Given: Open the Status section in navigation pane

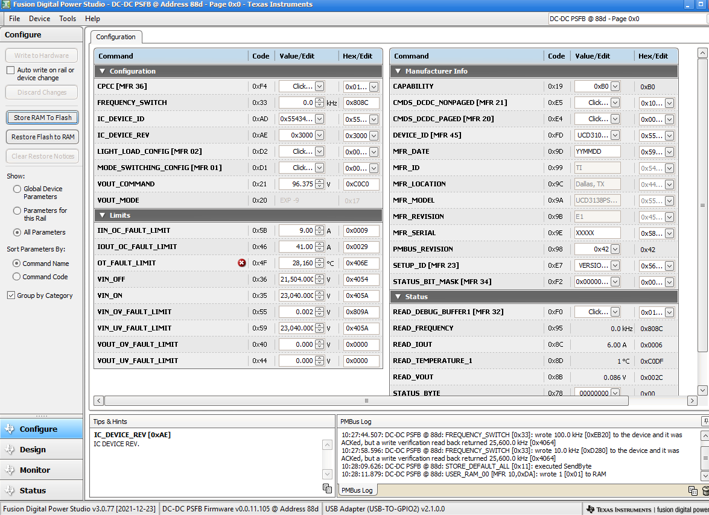Looking at the screenshot, I should click(x=42, y=490).
